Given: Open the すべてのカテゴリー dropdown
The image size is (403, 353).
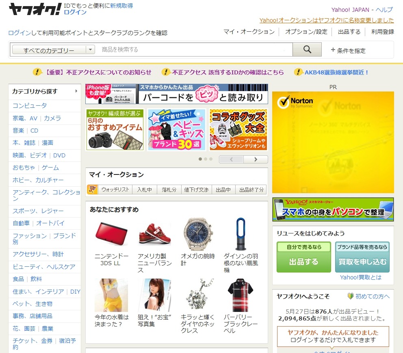Looking at the screenshot, I should pos(54,50).
